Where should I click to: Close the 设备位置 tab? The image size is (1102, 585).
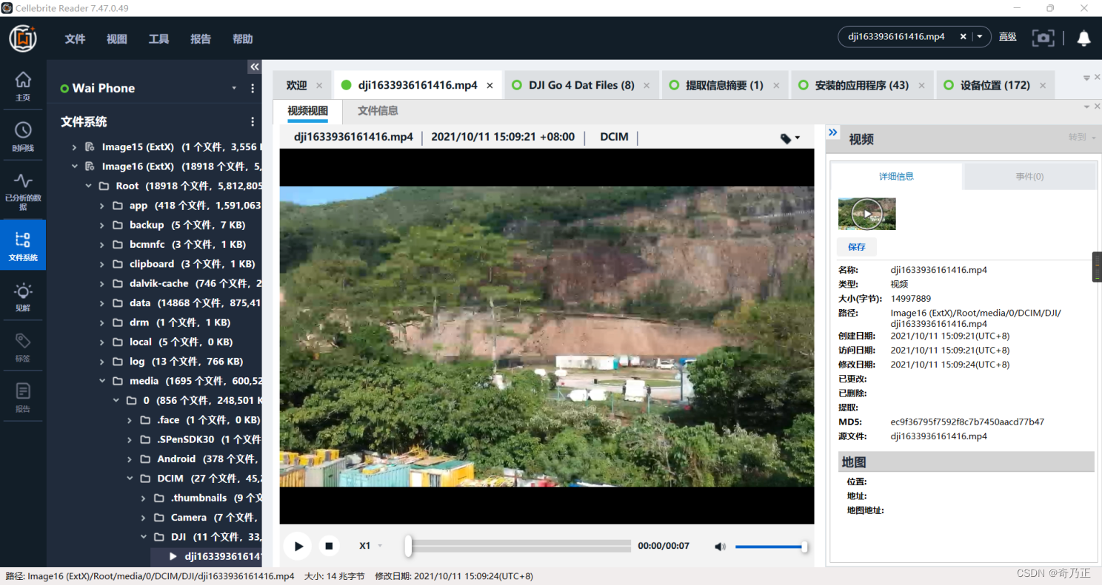pyautogui.click(x=1043, y=86)
